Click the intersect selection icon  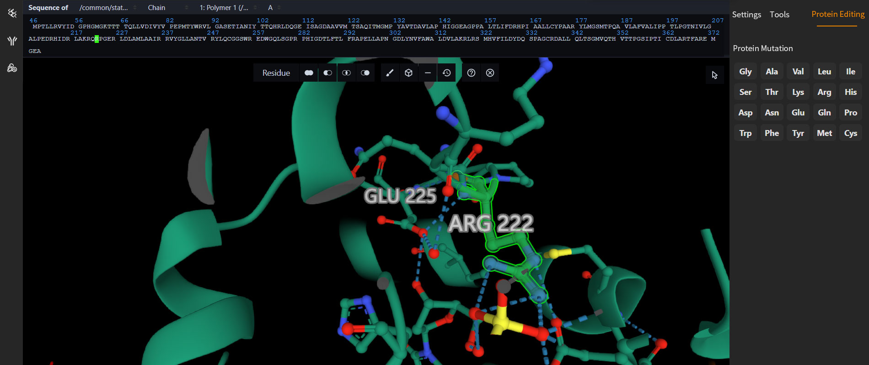346,73
